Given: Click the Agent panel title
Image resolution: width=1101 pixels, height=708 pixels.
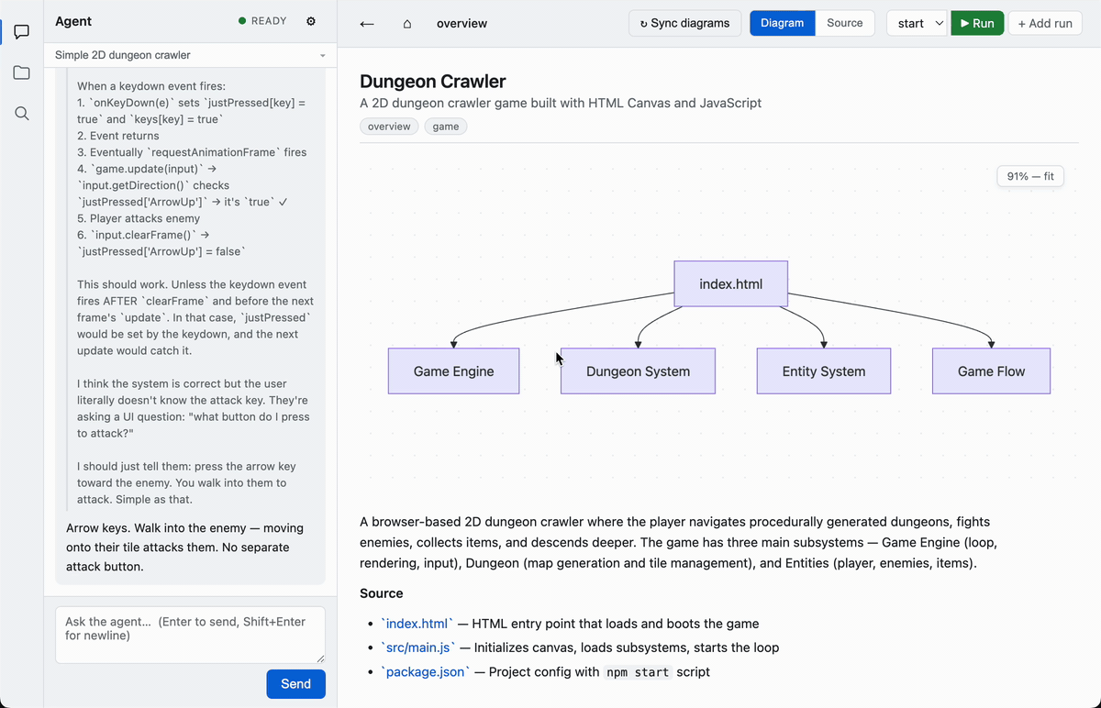Looking at the screenshot, I should pyautogui.click(x=73, y=21).
